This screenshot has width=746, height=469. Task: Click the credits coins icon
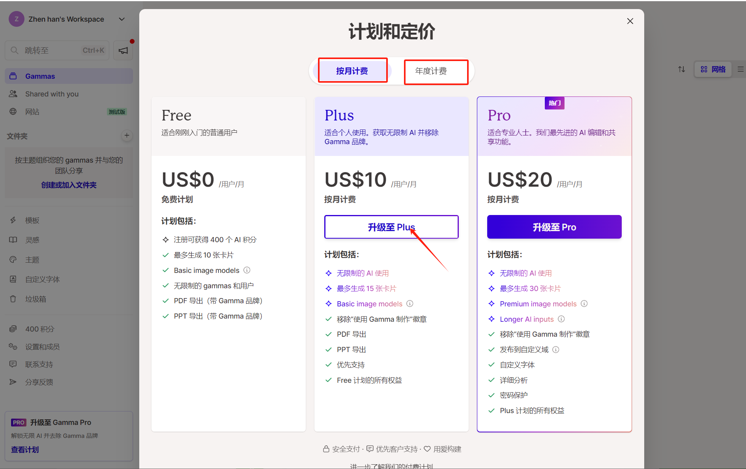click(13, 328)
